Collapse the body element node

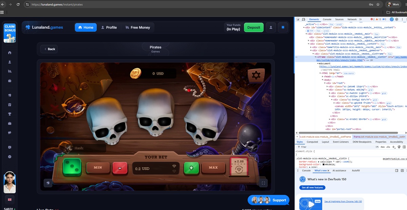[x=323, y=80]
